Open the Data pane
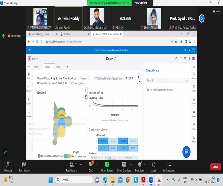The image size is (223, 186). click(29, 76)
